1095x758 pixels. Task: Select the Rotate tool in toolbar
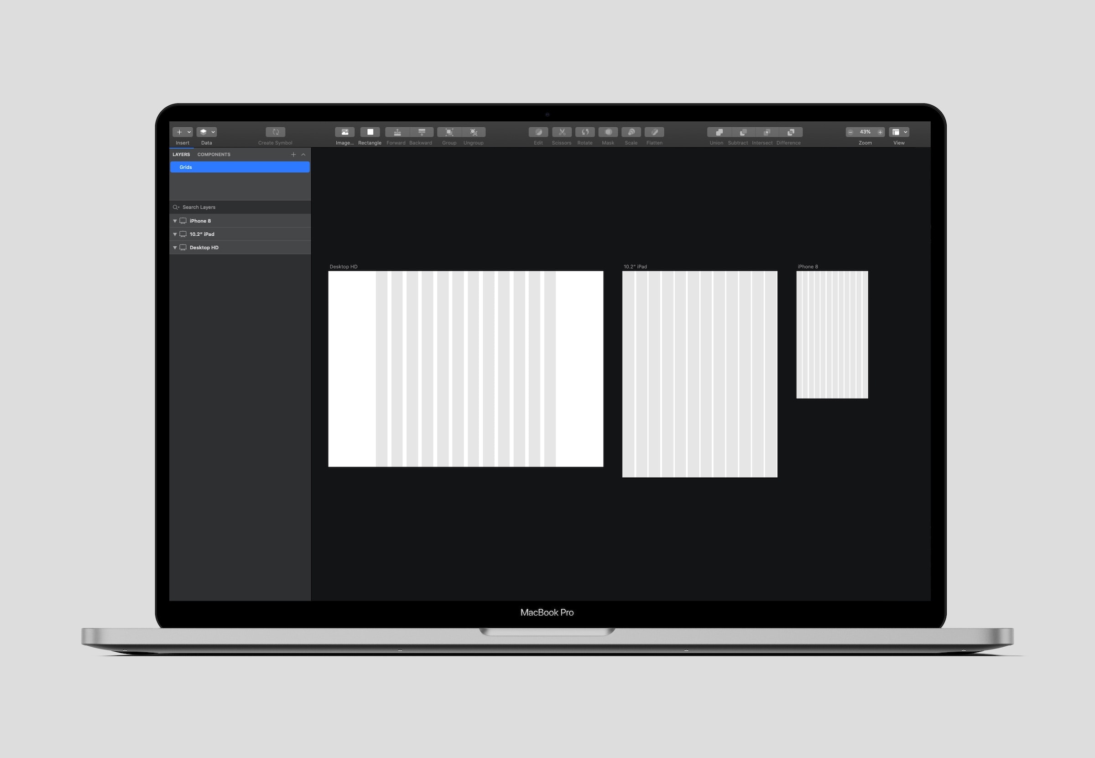(x=585, y=132)
